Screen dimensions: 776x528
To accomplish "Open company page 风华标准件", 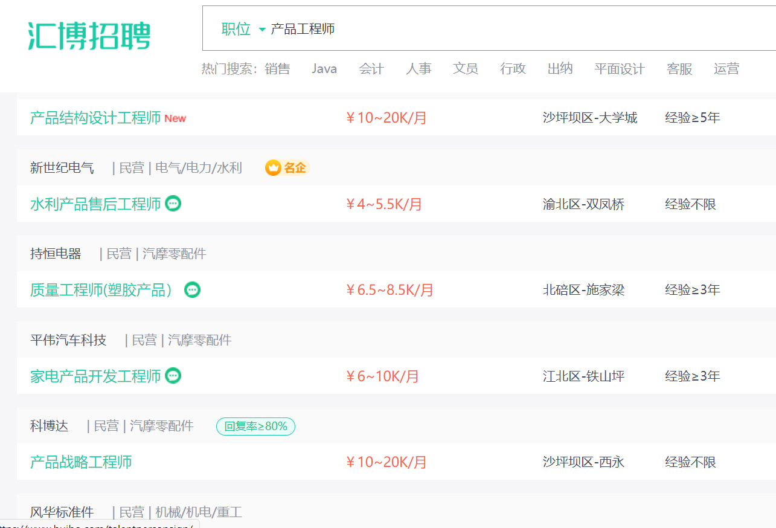I will 62,512.
